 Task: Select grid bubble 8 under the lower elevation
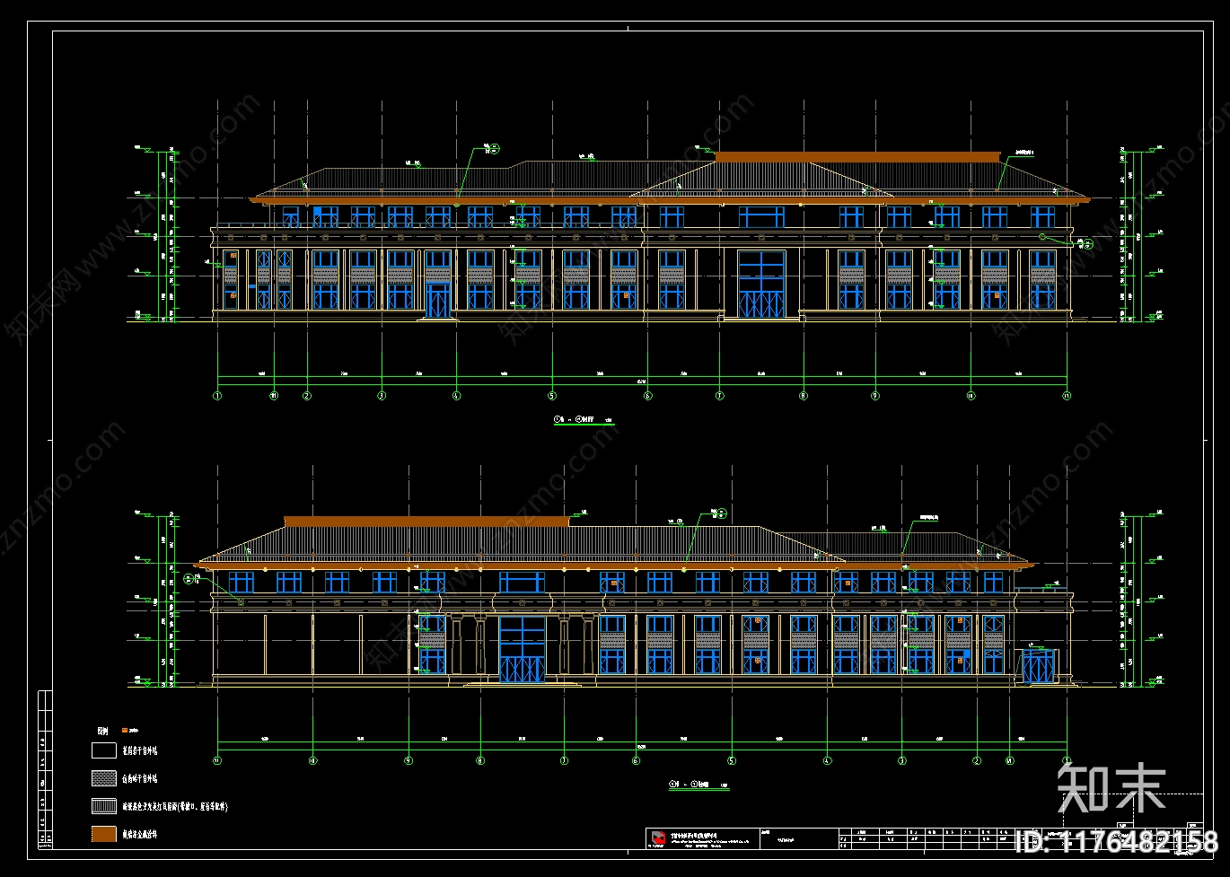point(480,760)
